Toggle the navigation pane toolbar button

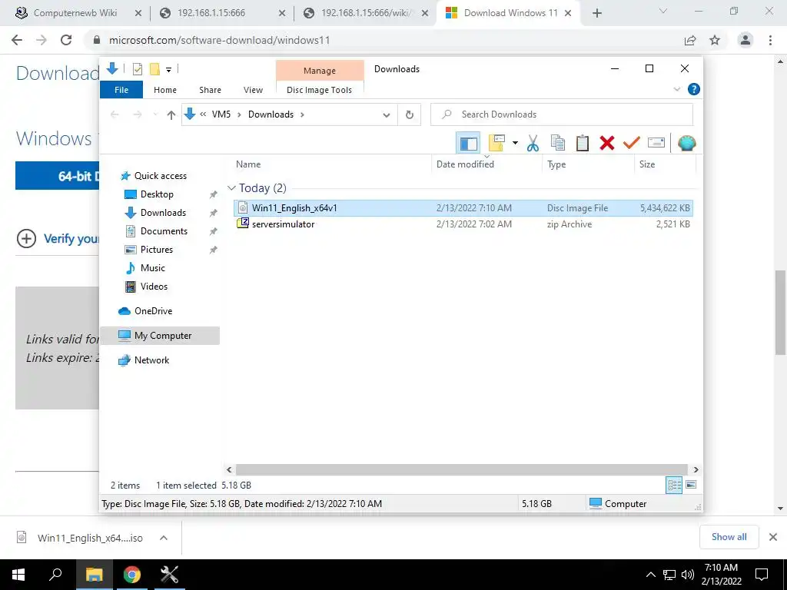coord(468,143)
